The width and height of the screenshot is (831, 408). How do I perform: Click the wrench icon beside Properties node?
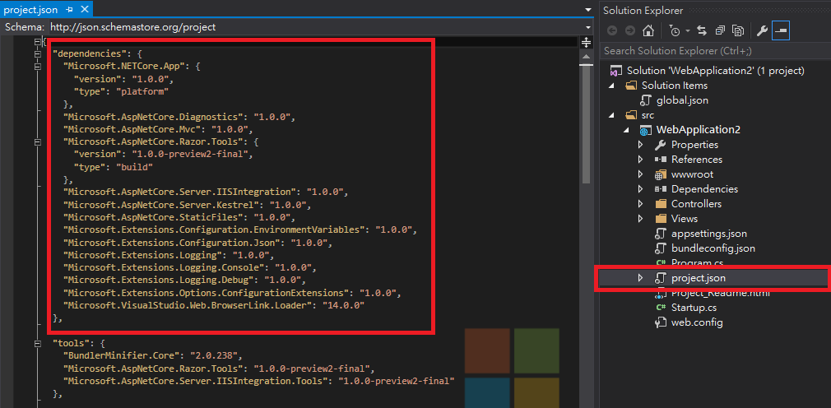pyautogui.click(x=661, y=145)
